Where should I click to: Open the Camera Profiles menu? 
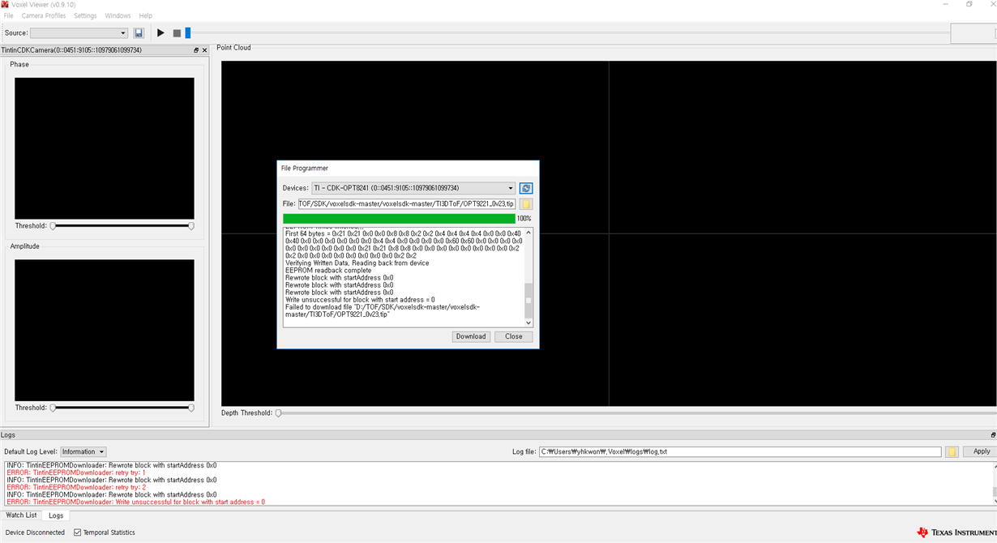44,15
